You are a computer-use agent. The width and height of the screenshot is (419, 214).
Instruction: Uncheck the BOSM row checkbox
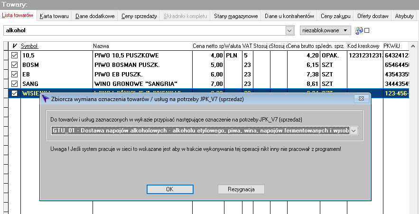[14, 65]
